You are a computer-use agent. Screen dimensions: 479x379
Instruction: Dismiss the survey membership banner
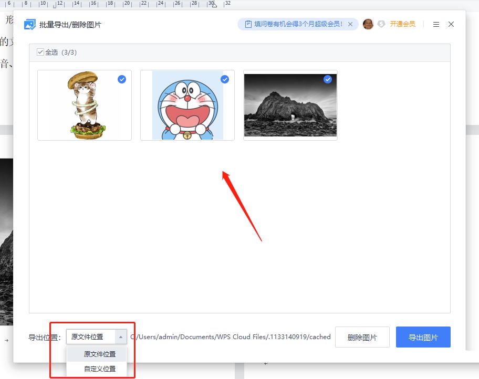pos(350,24)
